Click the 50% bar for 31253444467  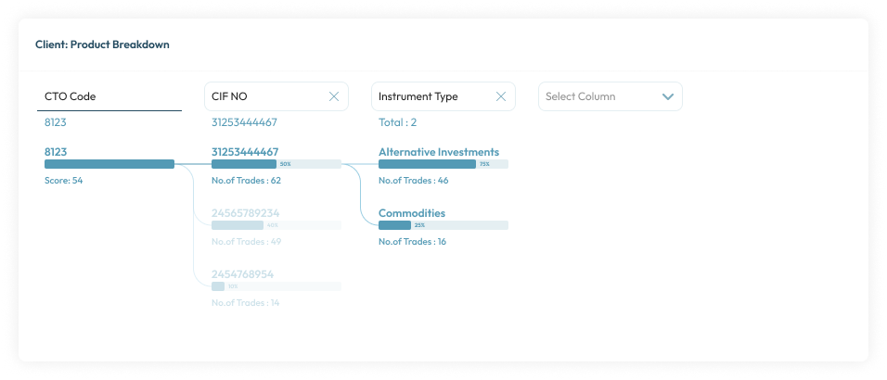tap(276, 164)
